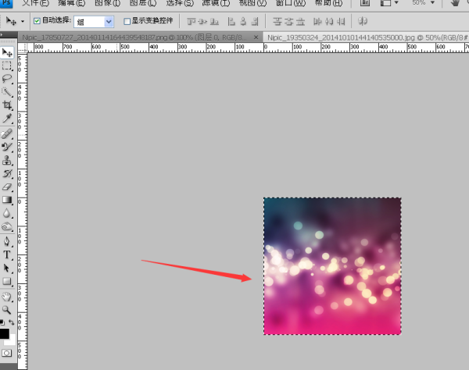Image resolution: width=469 pixels, height=370 pixels.
Task: Select the Hand tool in toolbox
Action: pos(7,297)
